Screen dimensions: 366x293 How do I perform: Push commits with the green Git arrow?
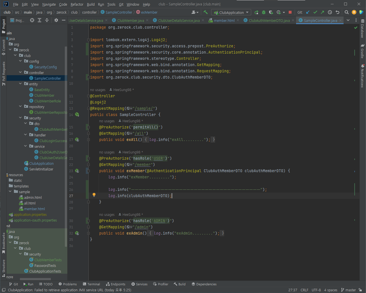(x=322, y=12)
